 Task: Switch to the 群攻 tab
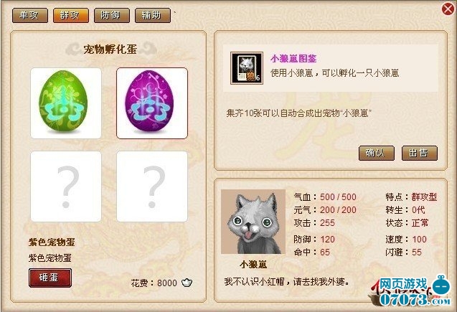(x=71, y=15)
